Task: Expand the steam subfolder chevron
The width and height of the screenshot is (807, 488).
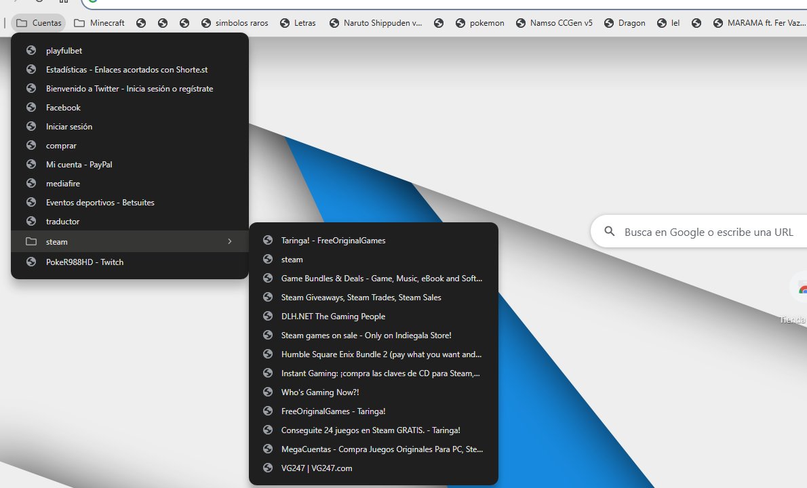Action: click(229, 241)
